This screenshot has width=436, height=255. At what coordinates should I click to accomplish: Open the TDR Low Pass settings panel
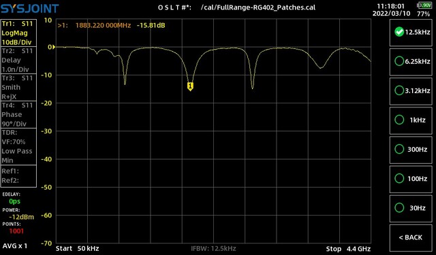pos(18,146)
